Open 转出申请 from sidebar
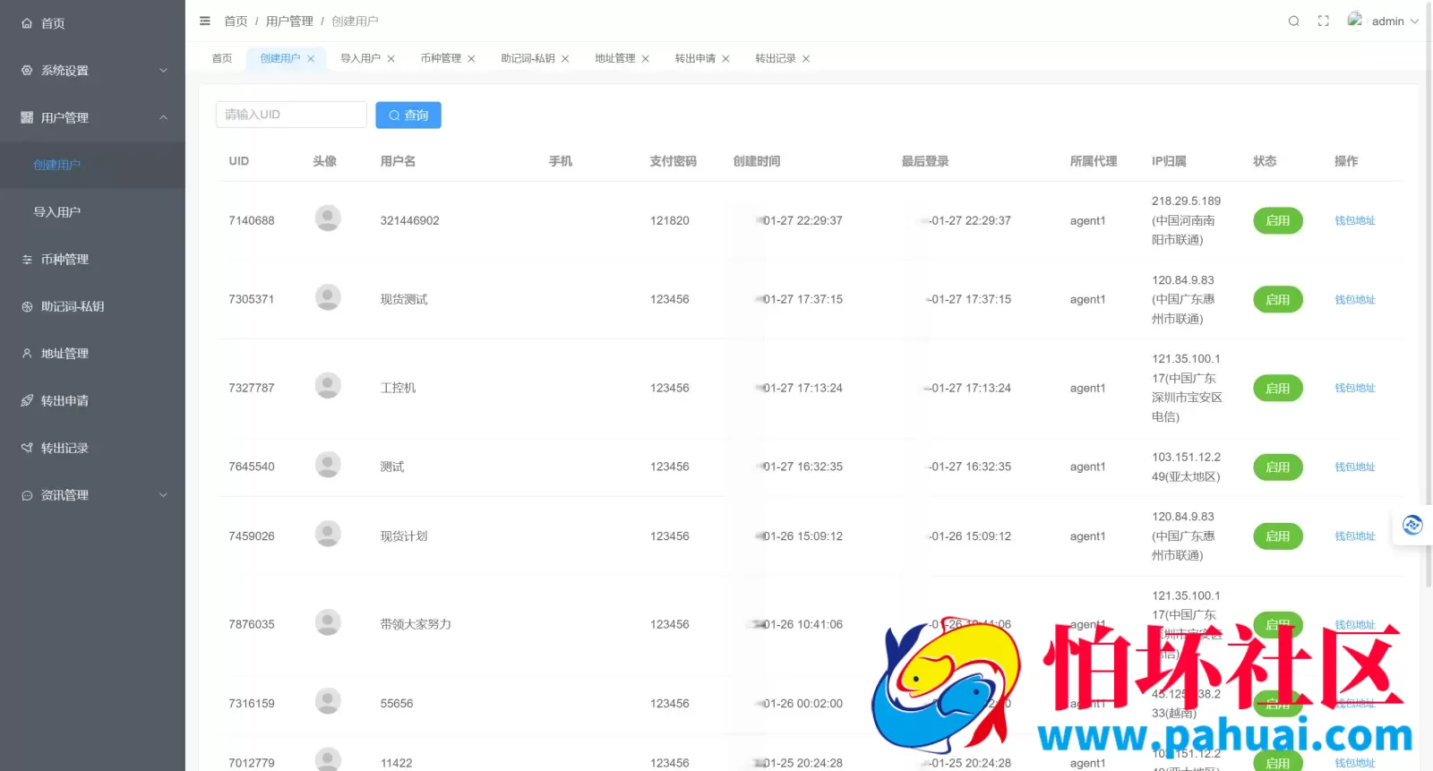 (x=92, y=400)
